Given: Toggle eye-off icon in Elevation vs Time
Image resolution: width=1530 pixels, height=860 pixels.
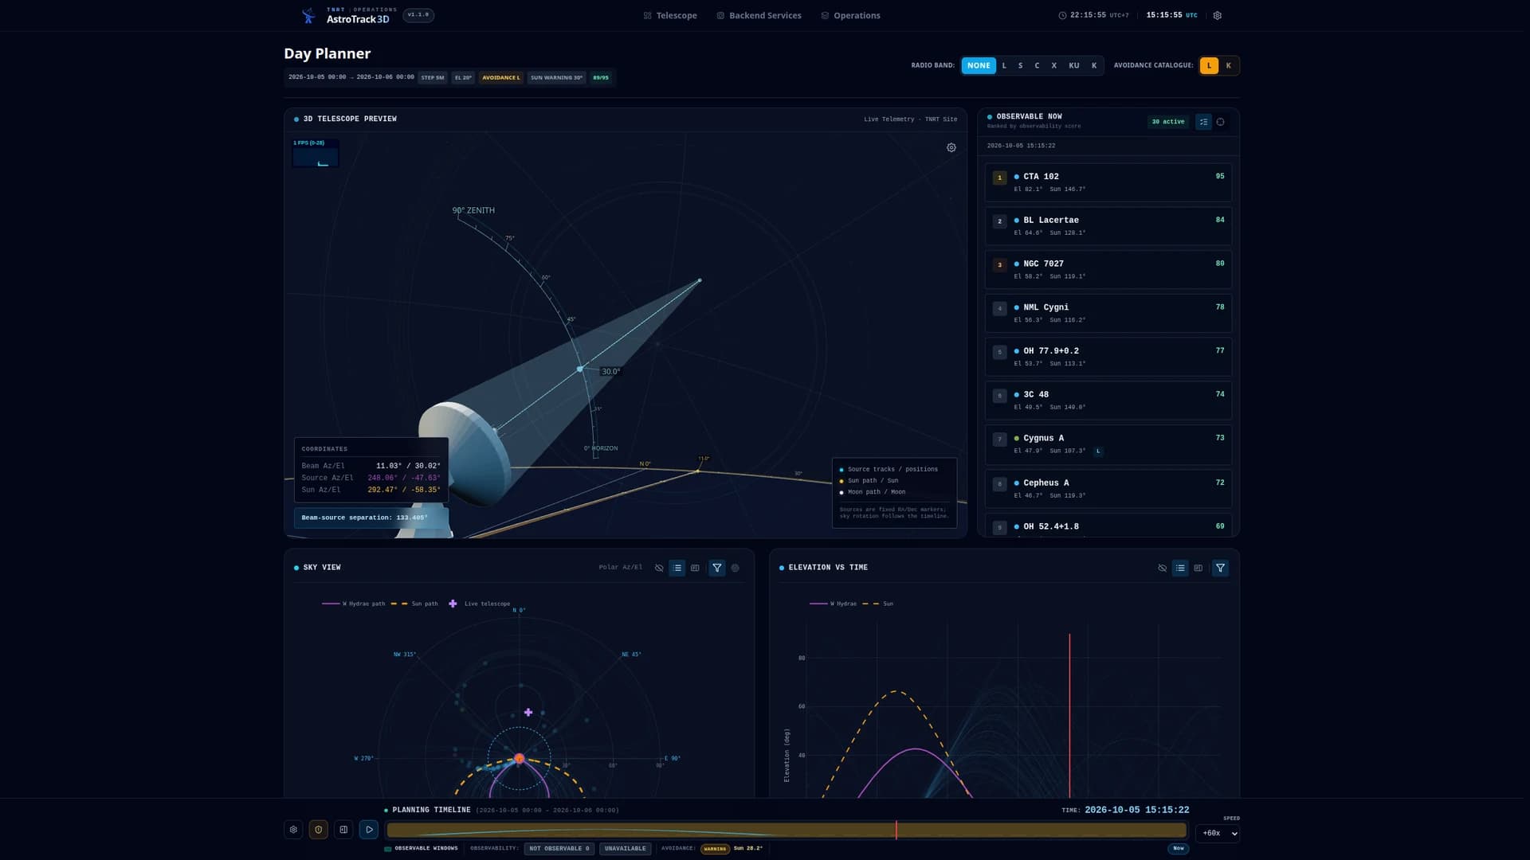Looking at the screenshot, I should point(1162,568).
